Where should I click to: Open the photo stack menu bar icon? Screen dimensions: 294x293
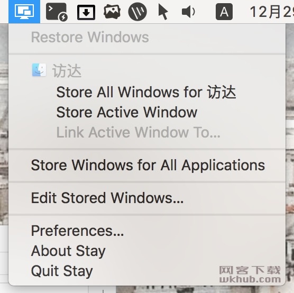pyautogui.click(x=112, y=12)
